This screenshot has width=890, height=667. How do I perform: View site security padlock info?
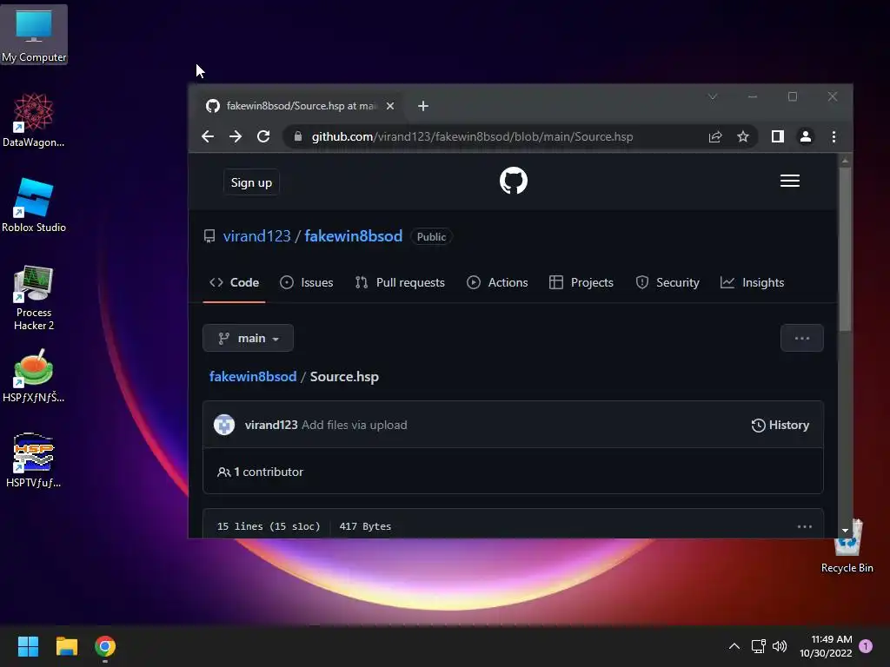298,136
